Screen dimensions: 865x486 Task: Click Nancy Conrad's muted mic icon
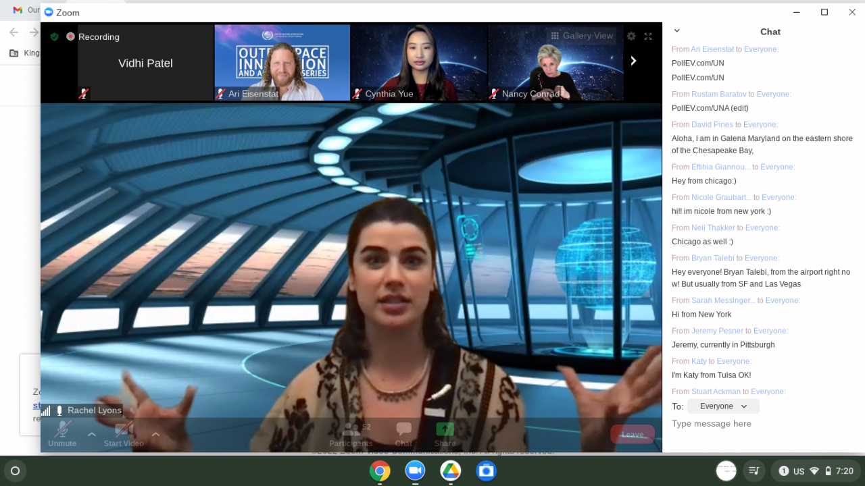tap(494, 94)
